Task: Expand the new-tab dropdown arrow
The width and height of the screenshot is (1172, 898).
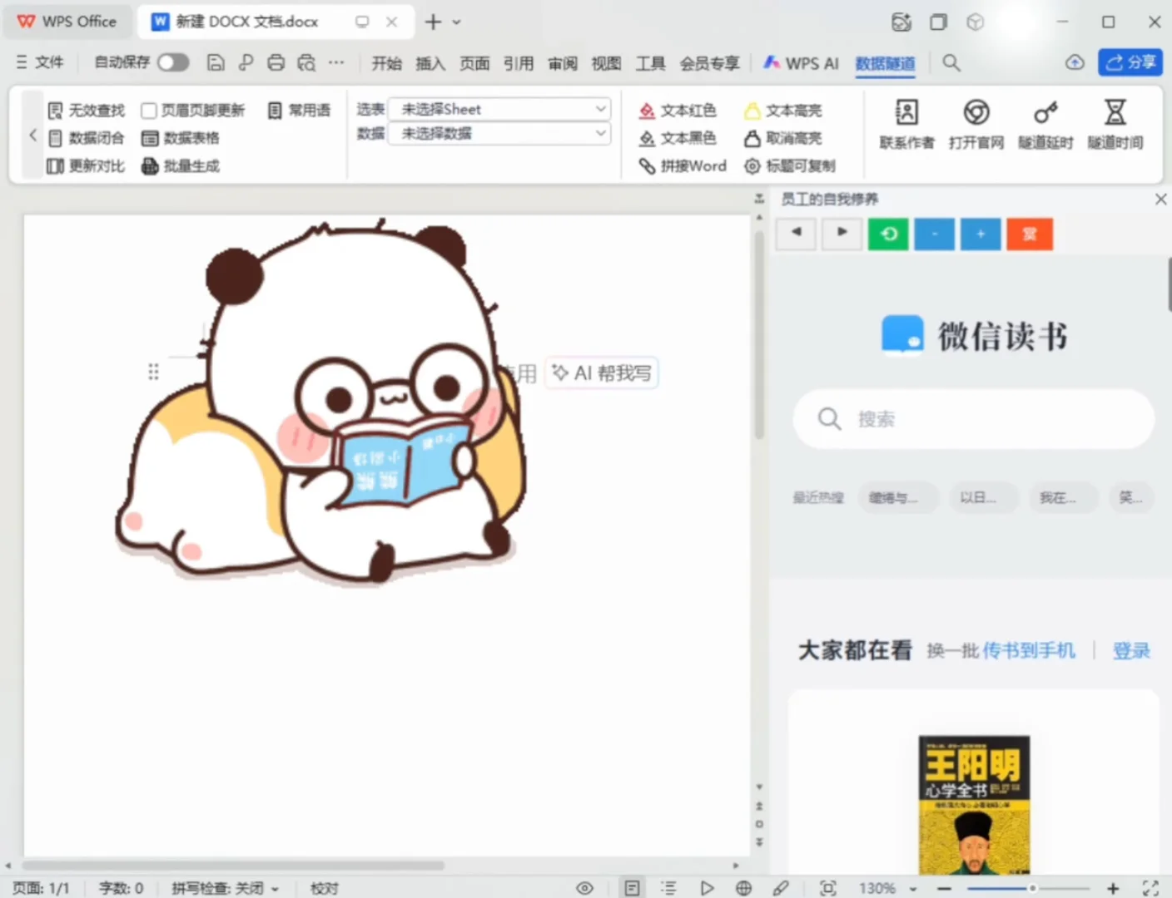Action: (x=456, y=22)
